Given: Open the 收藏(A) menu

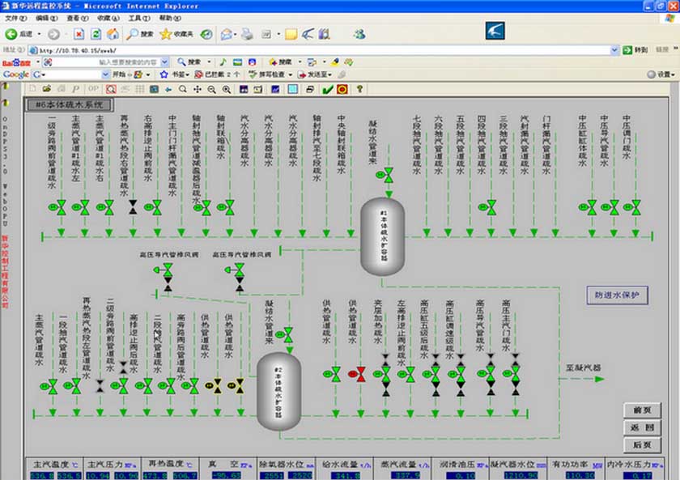Looking at the screenshot, I should click(x=108, y=17).
